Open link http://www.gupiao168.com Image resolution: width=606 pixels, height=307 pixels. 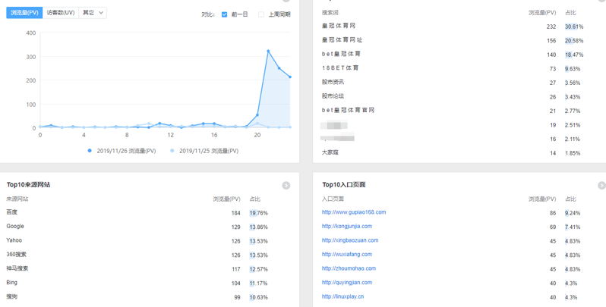pyautogui.click(x=354, y=212)
